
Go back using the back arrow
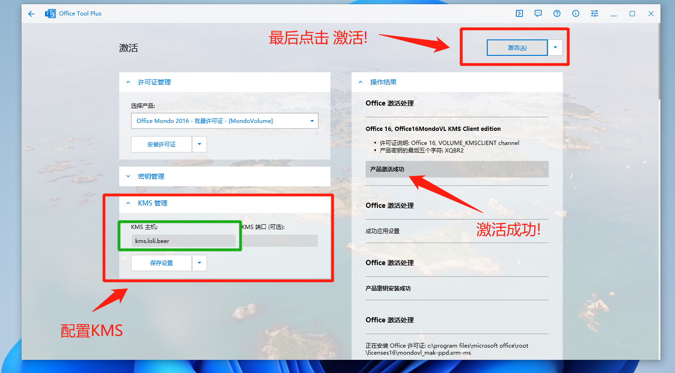(31, 14)
